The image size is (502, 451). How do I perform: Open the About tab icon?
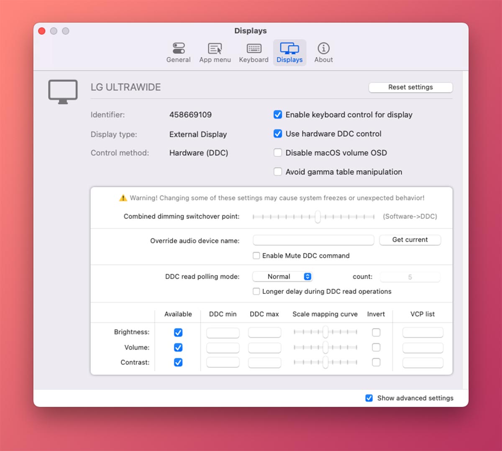323,48
